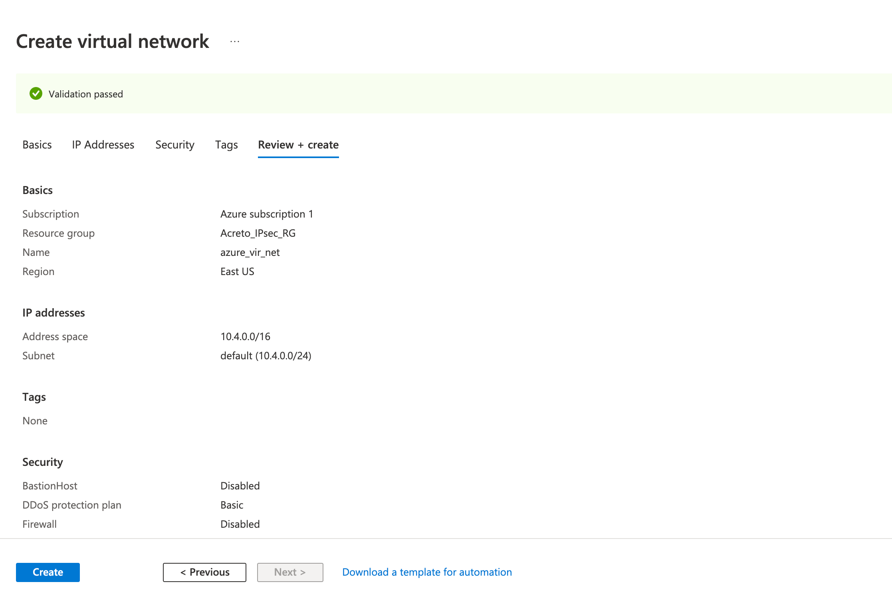Click the Region field label

click(38, 271)
